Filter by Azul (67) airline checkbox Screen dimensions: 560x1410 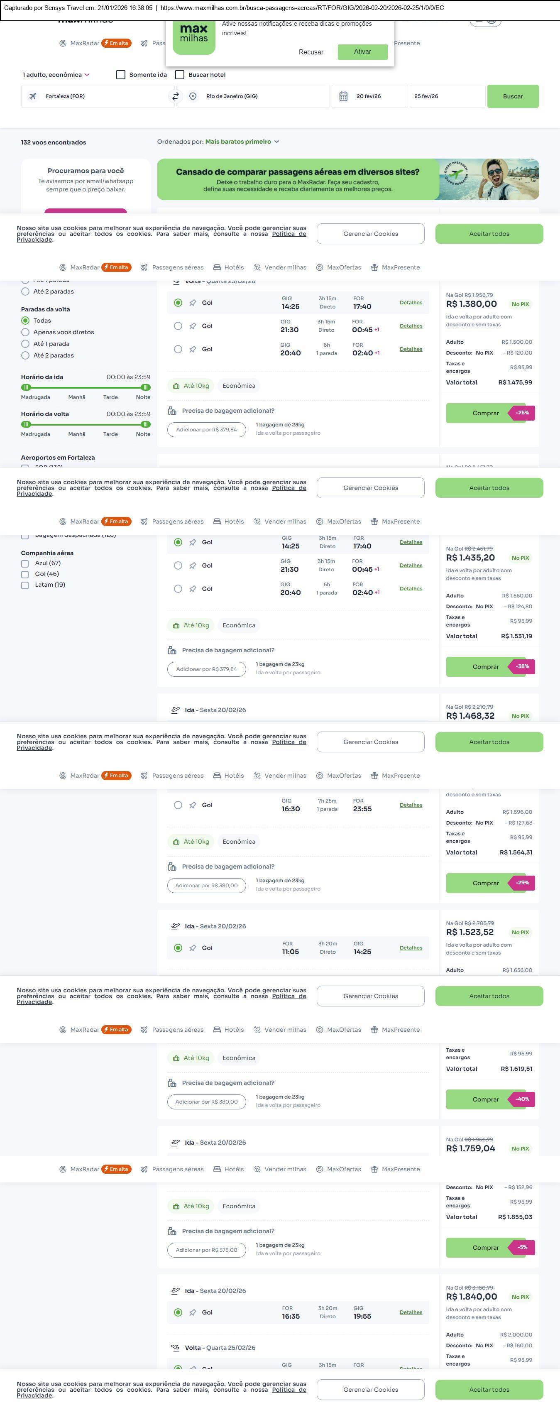tap(25, 563)
